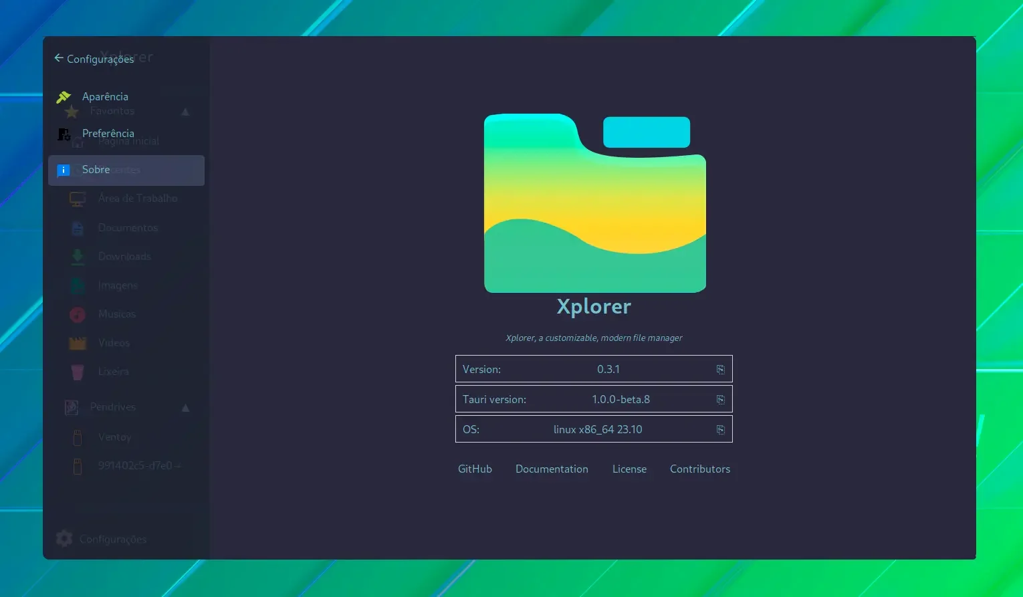Open the GitHub link
This screenshot has width=1023, height=597.
pos(475,469)
